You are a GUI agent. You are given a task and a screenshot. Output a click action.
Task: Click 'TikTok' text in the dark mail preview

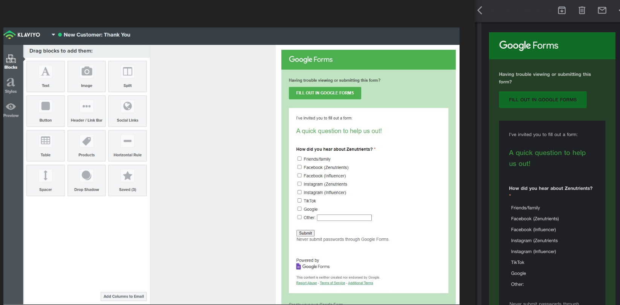pyautogui.click(x=518, y=262)
